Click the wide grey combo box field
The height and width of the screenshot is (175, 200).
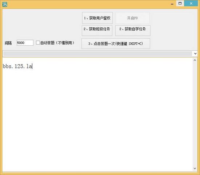(97, 54)
